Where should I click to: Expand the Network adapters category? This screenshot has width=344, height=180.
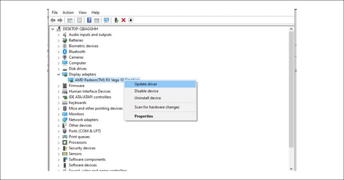(x=59, y=120)
